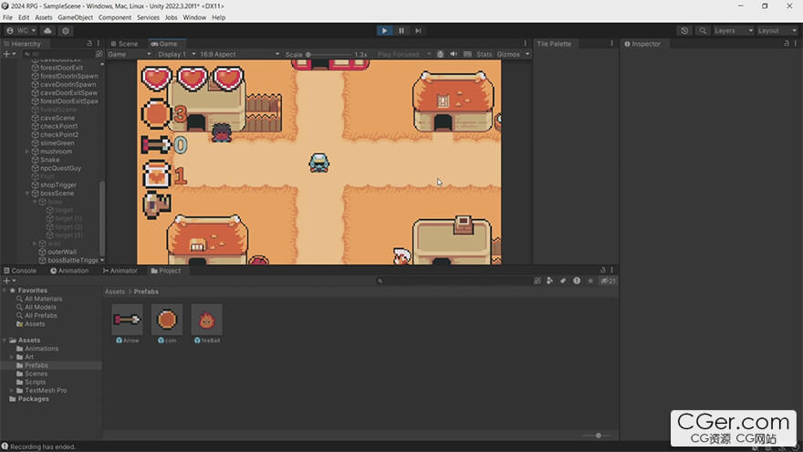Toggle the Gizmos button
Image resolution: width=803 pixels, height=452 pixels.
508,54
